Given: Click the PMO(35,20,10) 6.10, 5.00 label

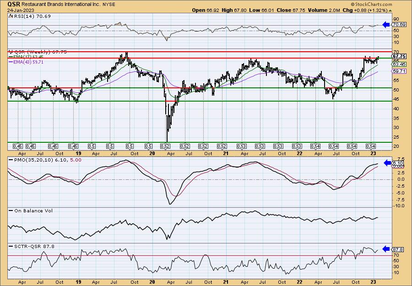Looking at the screenshot, I should (47, 160).
